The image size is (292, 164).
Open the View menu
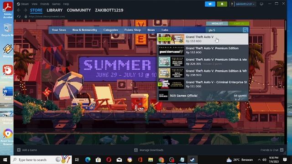(35, 4)
